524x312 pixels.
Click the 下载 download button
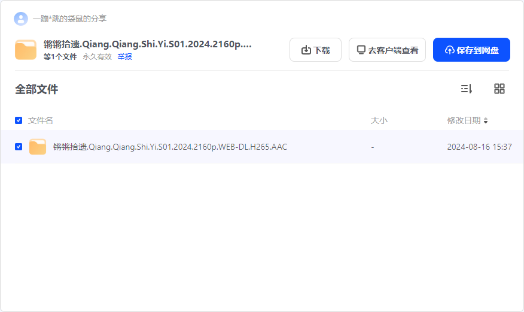[x=315, y=50]
